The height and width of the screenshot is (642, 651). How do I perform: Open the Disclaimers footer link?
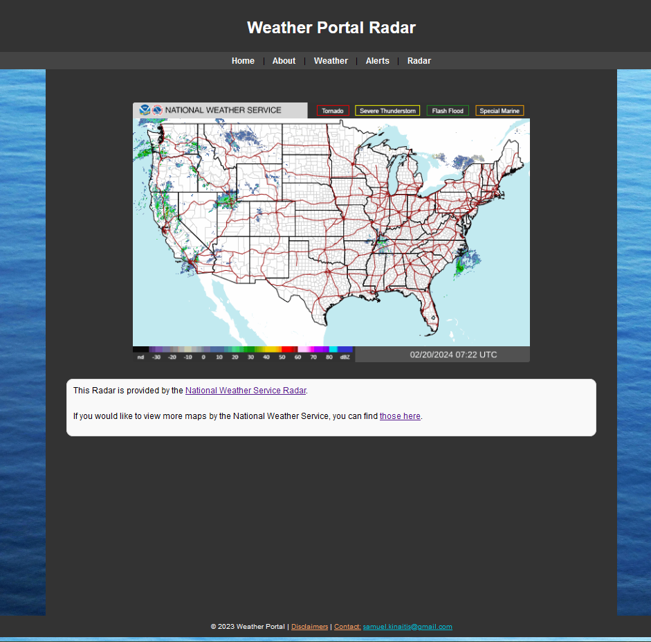pos(309,627)
